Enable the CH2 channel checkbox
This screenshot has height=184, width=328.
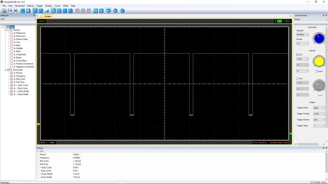click(297, 78)
